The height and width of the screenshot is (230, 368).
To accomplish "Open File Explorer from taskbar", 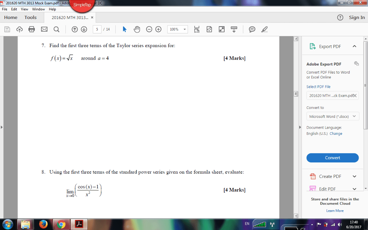I will pos(26,224).
